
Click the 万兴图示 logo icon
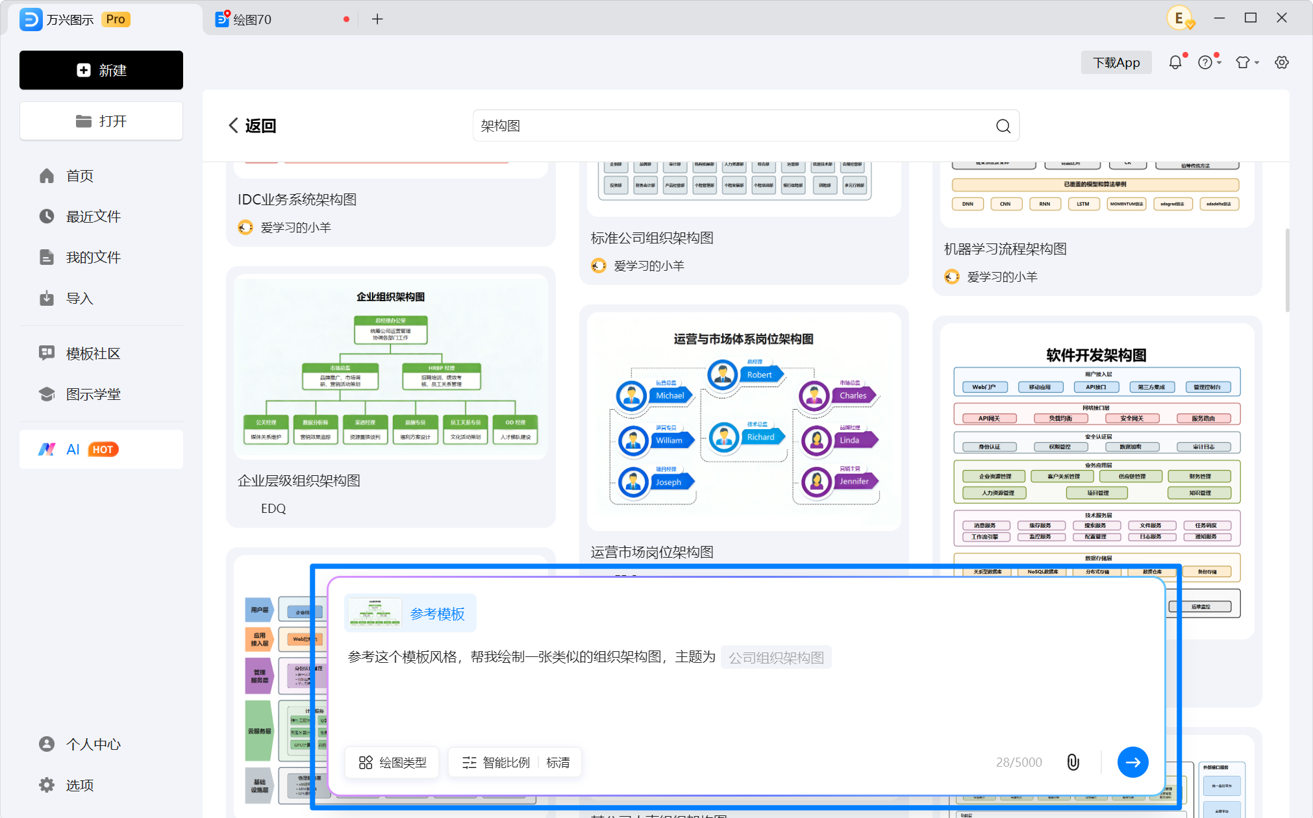tap(31, 19)
